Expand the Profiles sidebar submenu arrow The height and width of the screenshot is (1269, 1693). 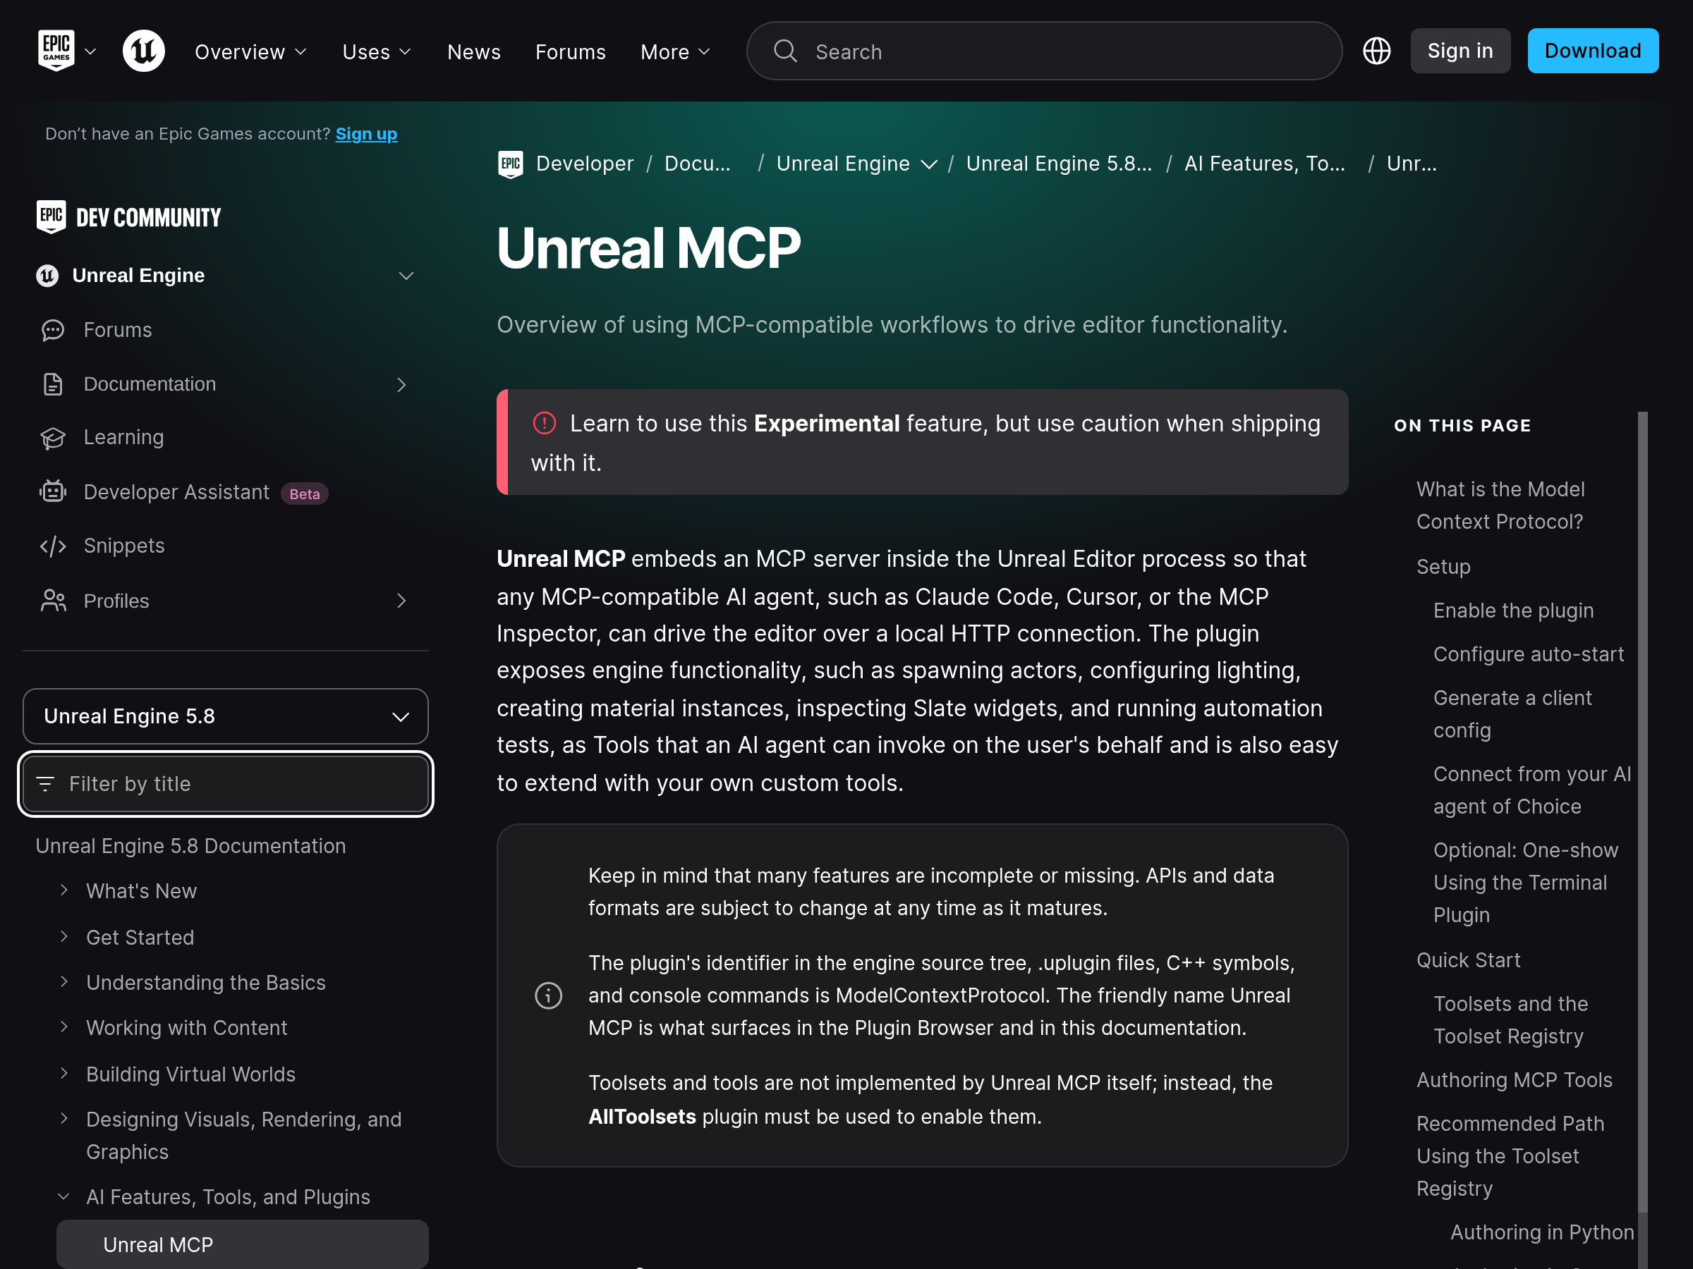click(x=402, y=601)
